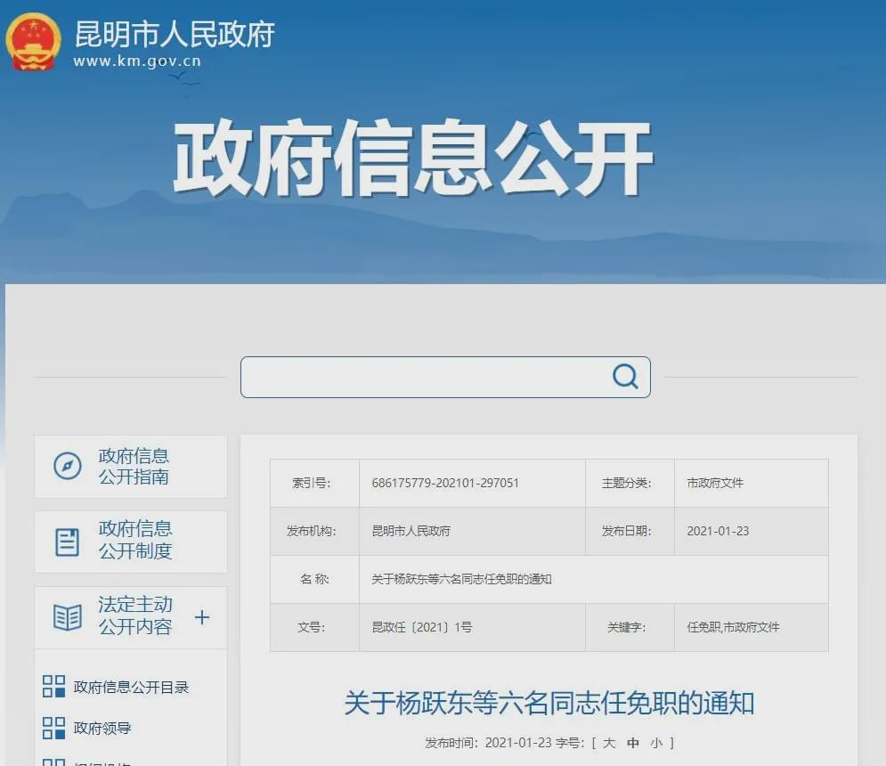Click the document icon for 政府信息公开制度

coord(68,542)
